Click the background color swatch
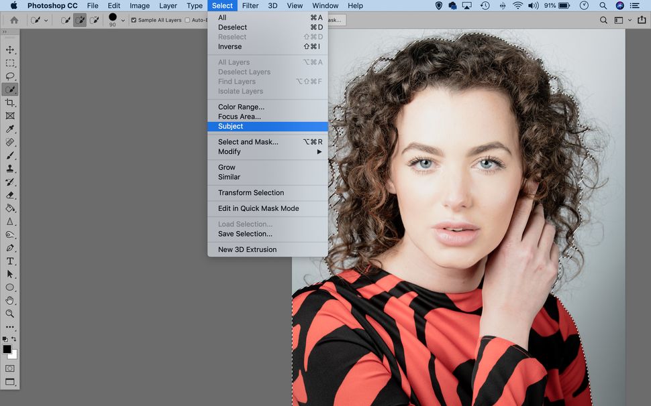This screenshot has width=651, height=406. tap(13, 354)
